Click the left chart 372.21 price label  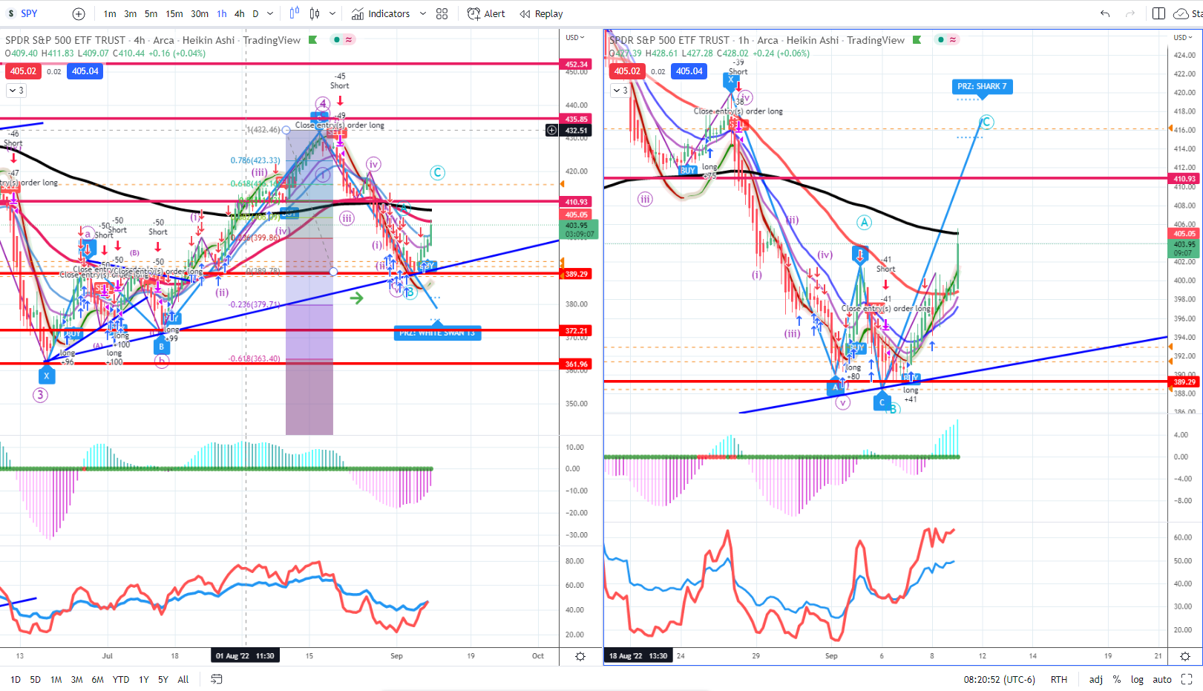(577, 331)
